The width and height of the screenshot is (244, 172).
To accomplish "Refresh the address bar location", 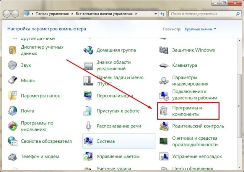I will (163, 14).
